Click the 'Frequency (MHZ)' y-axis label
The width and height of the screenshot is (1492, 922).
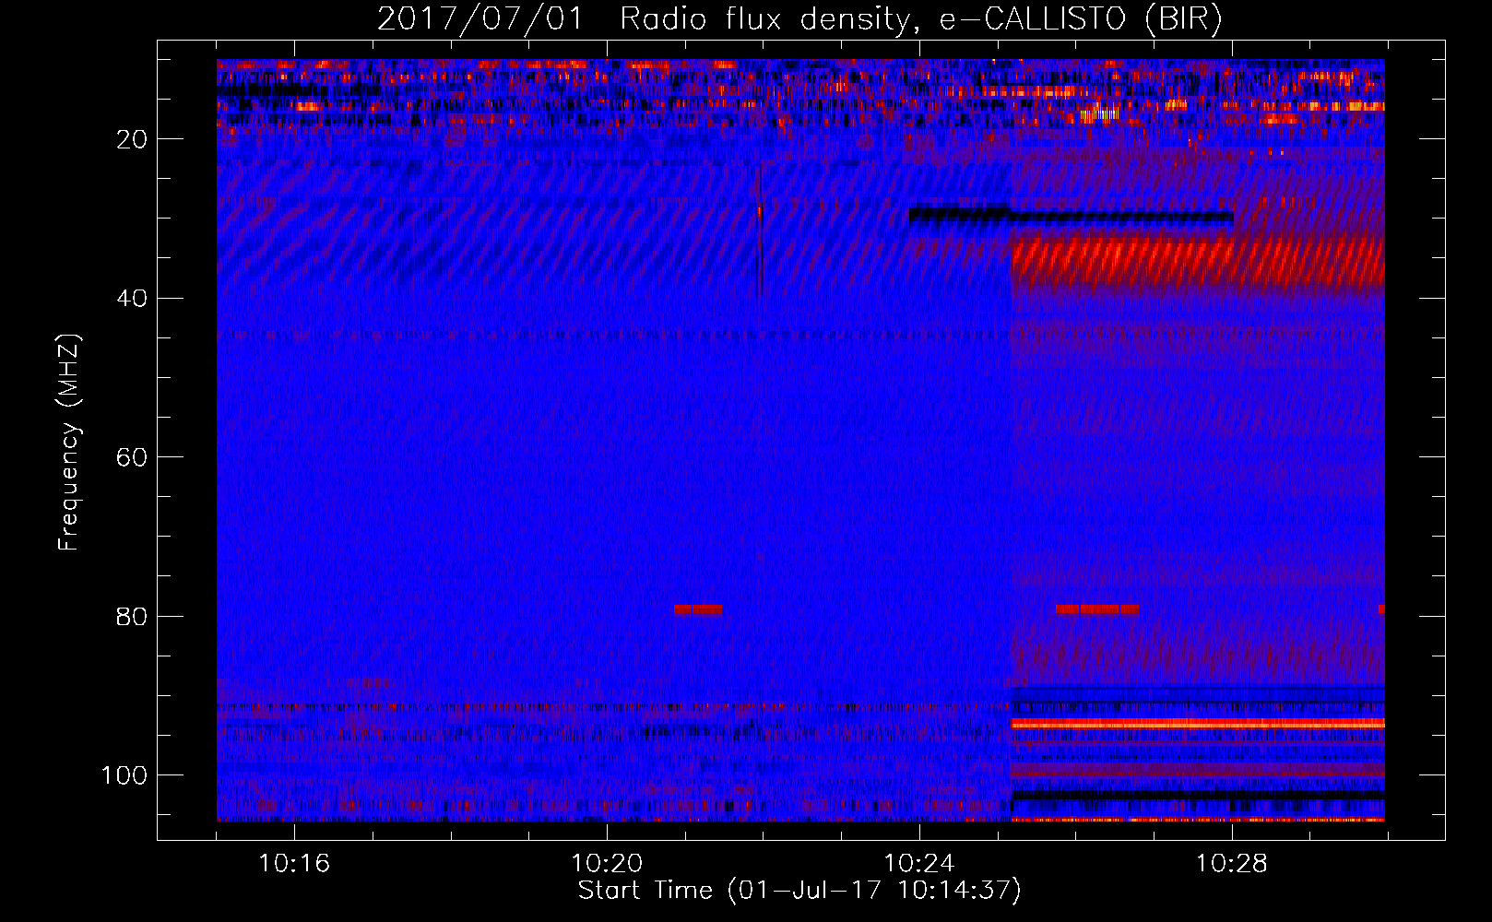(x=69, y=443)
